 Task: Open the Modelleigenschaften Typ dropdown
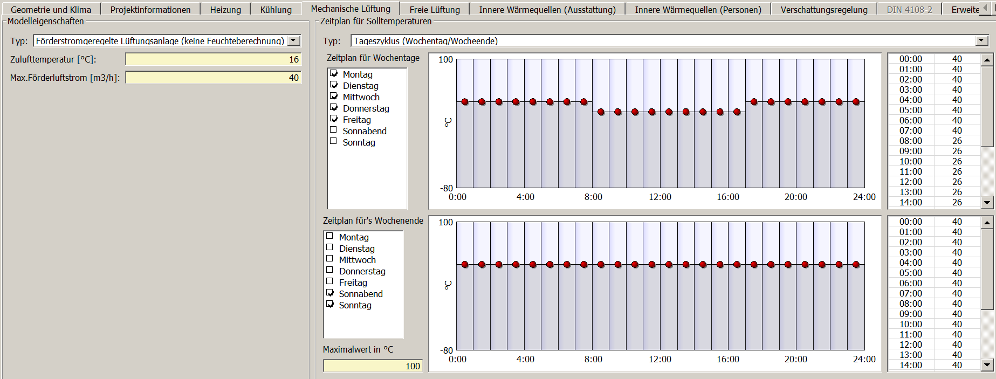293,40
